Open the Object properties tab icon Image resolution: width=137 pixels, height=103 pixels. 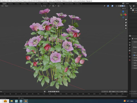[130, 57]
